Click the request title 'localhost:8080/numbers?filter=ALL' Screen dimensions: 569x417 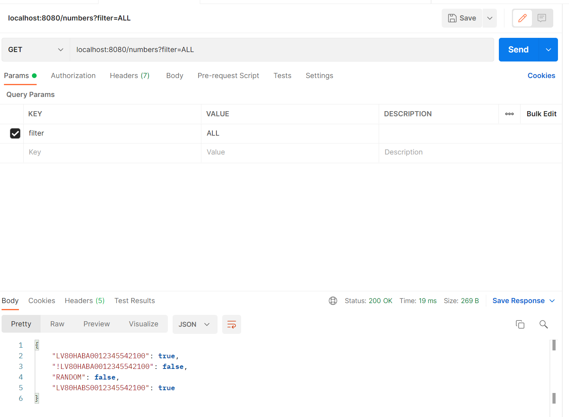(69, 18)
